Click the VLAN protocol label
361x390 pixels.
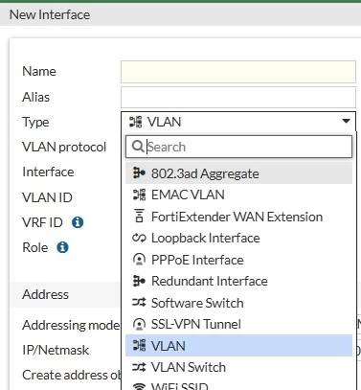pos(64,147)
